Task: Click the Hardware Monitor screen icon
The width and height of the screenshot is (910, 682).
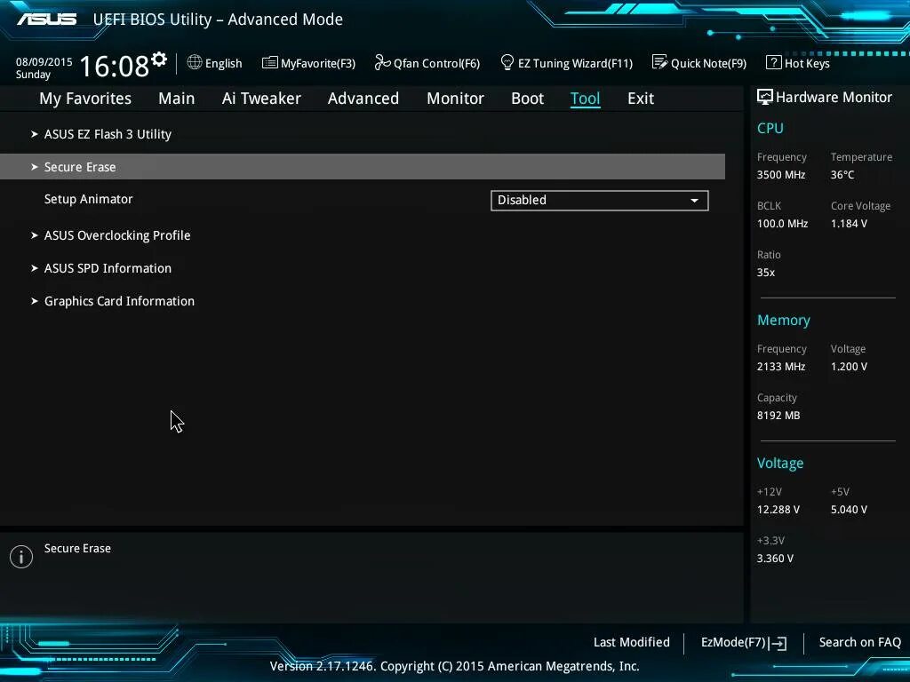Action: point(765,97)
